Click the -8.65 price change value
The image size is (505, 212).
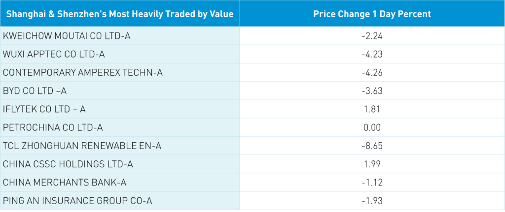point(372,146)
